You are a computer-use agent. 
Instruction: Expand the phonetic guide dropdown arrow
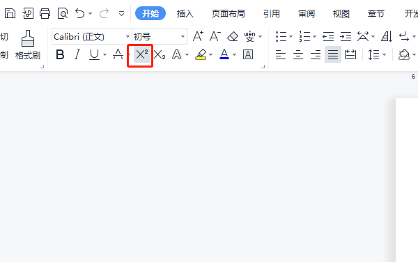coord(261,36)
